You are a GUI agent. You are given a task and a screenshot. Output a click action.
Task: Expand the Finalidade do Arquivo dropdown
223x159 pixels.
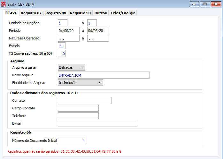(81, 83)
